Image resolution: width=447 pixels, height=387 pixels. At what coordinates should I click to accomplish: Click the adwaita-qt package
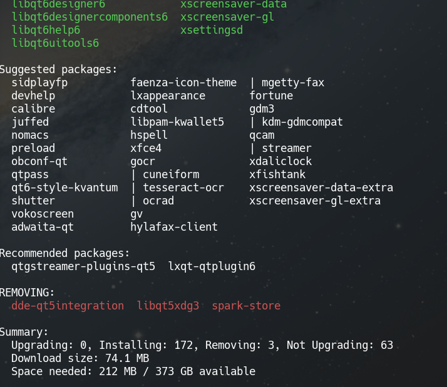(43, 227)
